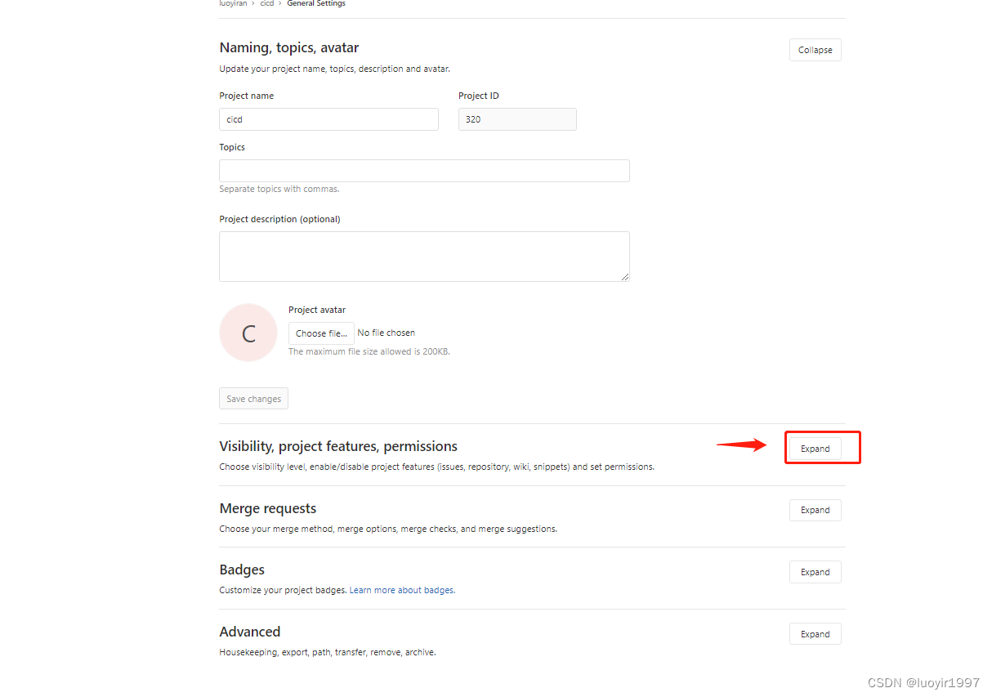Click 'Update your project name' description
This screenshot has height=697, width=992.
click(x=335, y=69)
